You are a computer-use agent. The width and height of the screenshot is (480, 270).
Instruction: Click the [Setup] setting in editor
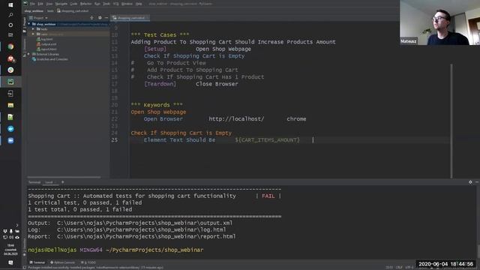155,49
